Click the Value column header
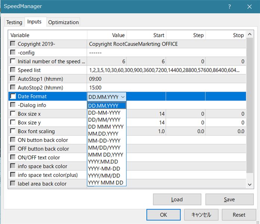This screenshot has width=260, height=224. tap(107, 35)
